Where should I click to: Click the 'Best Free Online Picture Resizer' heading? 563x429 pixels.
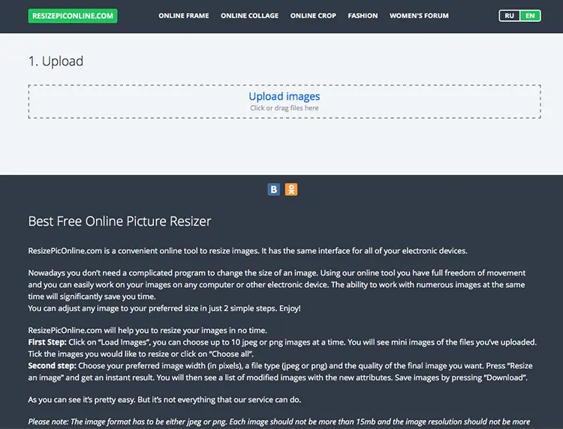click(x=119, y=222)
